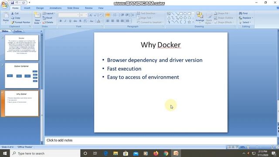Click the Windows search box
Screen dimensions: 279x157
click(x=45, y=153)
